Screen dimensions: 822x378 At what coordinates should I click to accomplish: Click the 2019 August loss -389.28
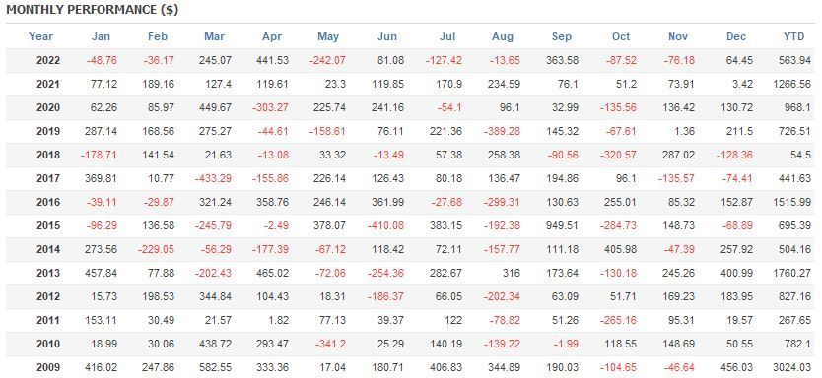point(503,131)
